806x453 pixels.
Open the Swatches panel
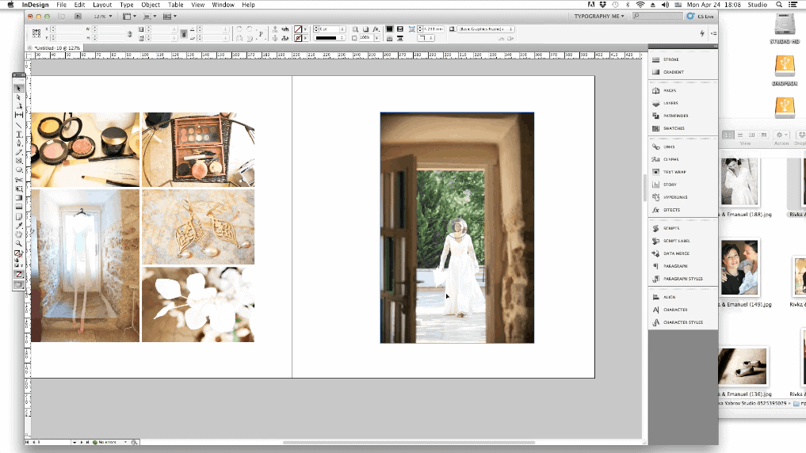674,128
